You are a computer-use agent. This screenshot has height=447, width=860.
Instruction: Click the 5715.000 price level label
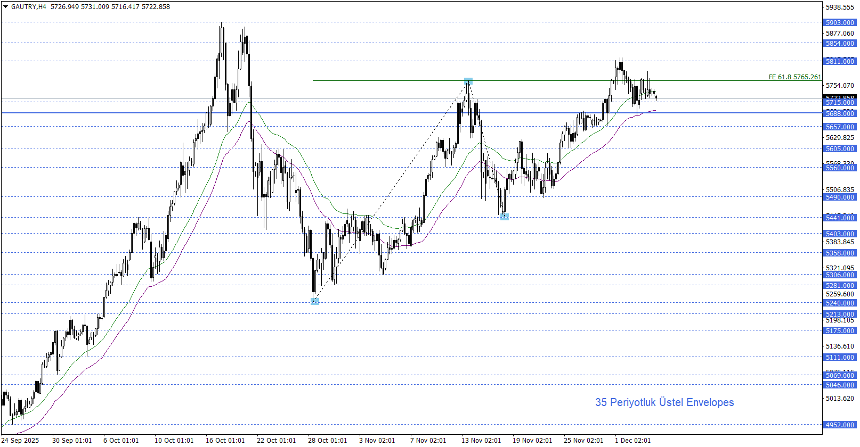tap(840, 103)
